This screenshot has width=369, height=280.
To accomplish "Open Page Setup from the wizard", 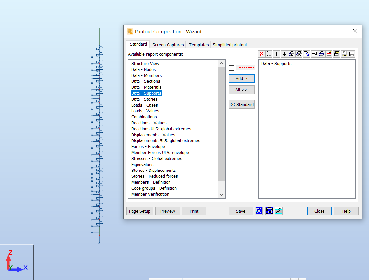I will pos(139,211).
